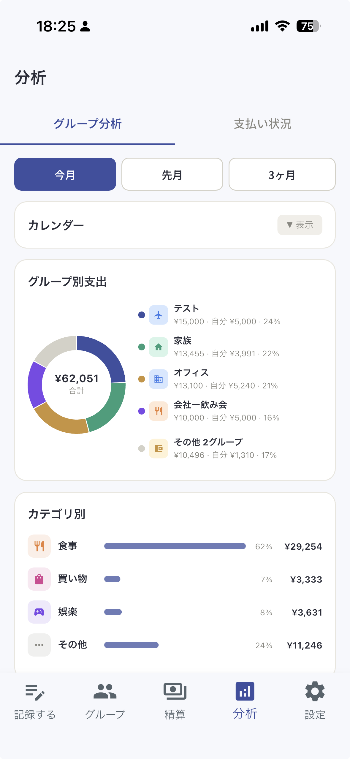The height and width of the screenshot is (759, 350).
Task: Tap the fork-and-knife icon for 会社ー飲み会
Action: [x=159, y=411]
